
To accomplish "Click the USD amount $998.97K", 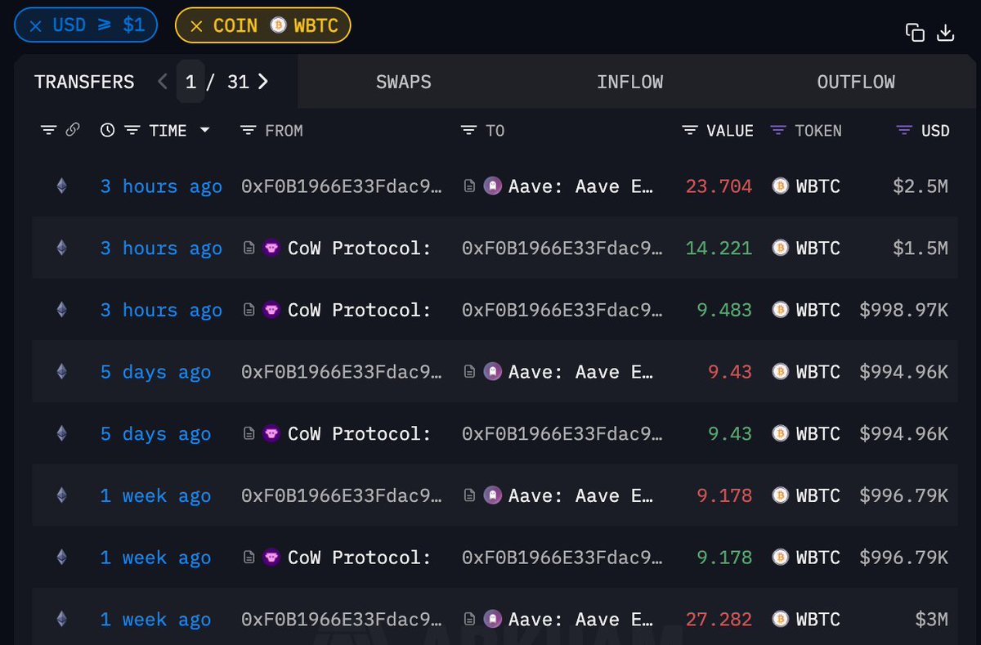I will pyautogui.click(x=904, y=311).
